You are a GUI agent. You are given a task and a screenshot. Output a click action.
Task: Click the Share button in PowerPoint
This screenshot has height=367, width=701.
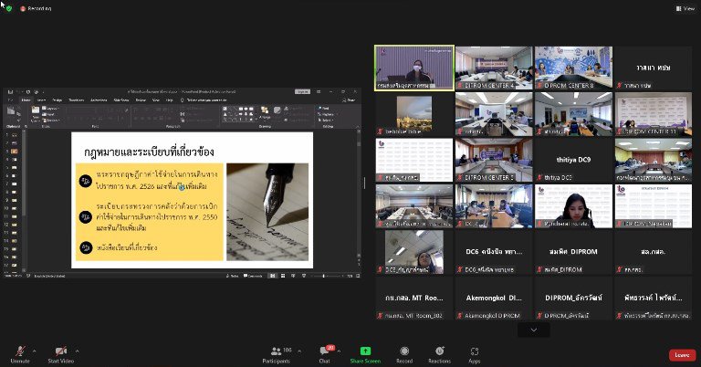[350, 100]
